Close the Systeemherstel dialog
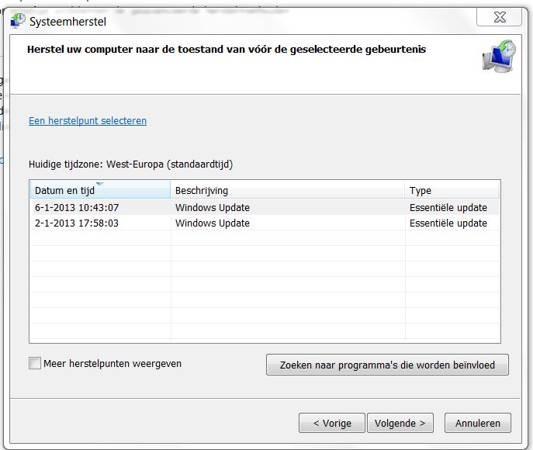Viewport: 533px width, 450px height. (x=500, y=17)
